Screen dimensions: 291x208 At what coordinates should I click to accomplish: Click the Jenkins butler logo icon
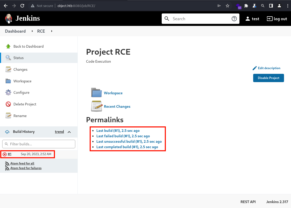click(x=9, y=19)
